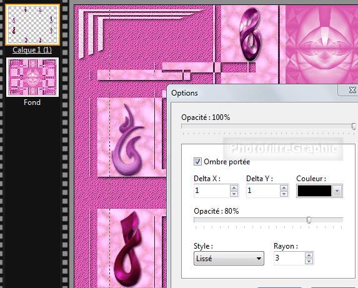Decrease Rayon value with down arrow
358x288 pixels.
coord(309,261)
